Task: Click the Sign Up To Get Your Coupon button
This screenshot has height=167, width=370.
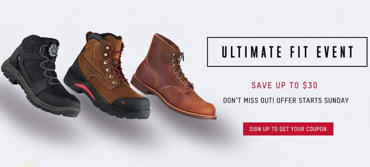Action: click(x=288, y=129)
